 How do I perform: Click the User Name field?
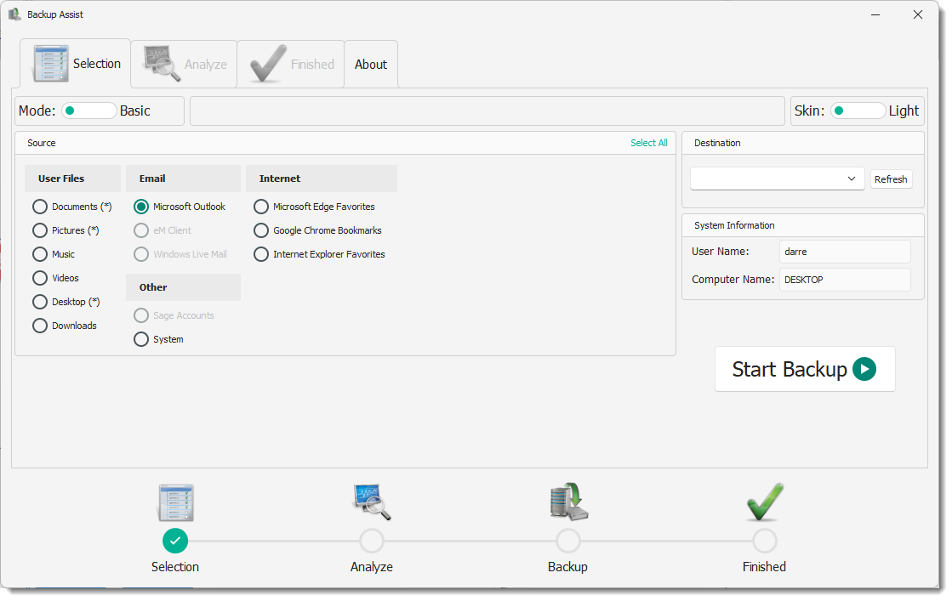(844, 252)
